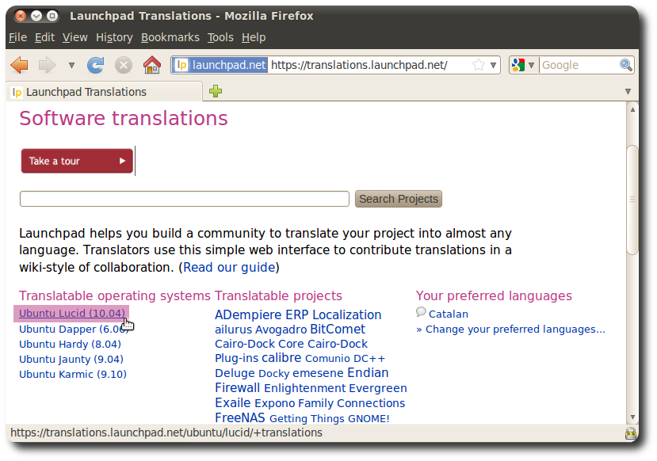Select the Launchpad Translations tab
Viewport: 657px width, 461px height.
tap(105, 92)
